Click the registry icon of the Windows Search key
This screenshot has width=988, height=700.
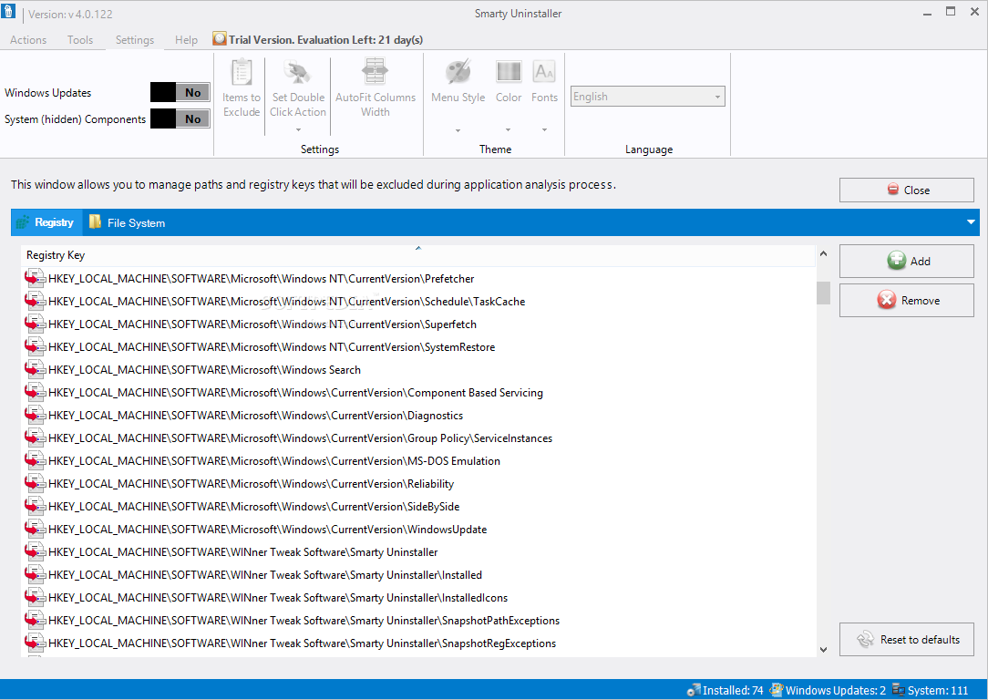click(36, 369)
